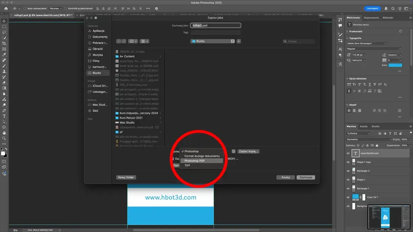Click the Anuluj button
This screenshot has width=413, height=232.
tap(285, 177)
